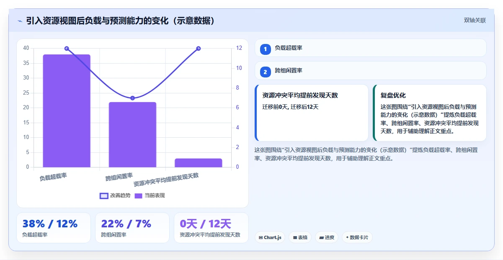The height and width of the screenshot is (260, 503).
Task: Click the 表格 tag
Action: [x=300, y=237]
